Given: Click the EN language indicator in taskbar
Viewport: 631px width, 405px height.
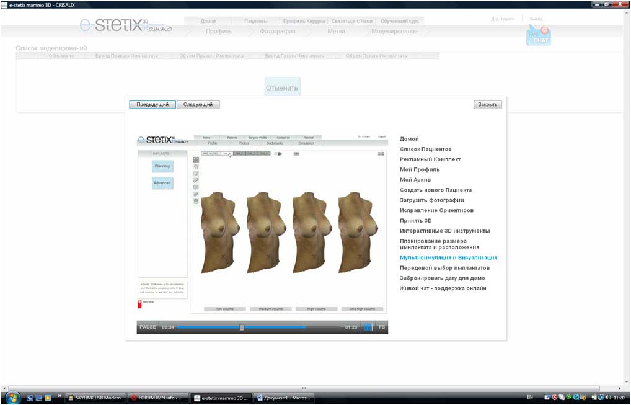Looking at the screenshot, I should pos(529,398).
